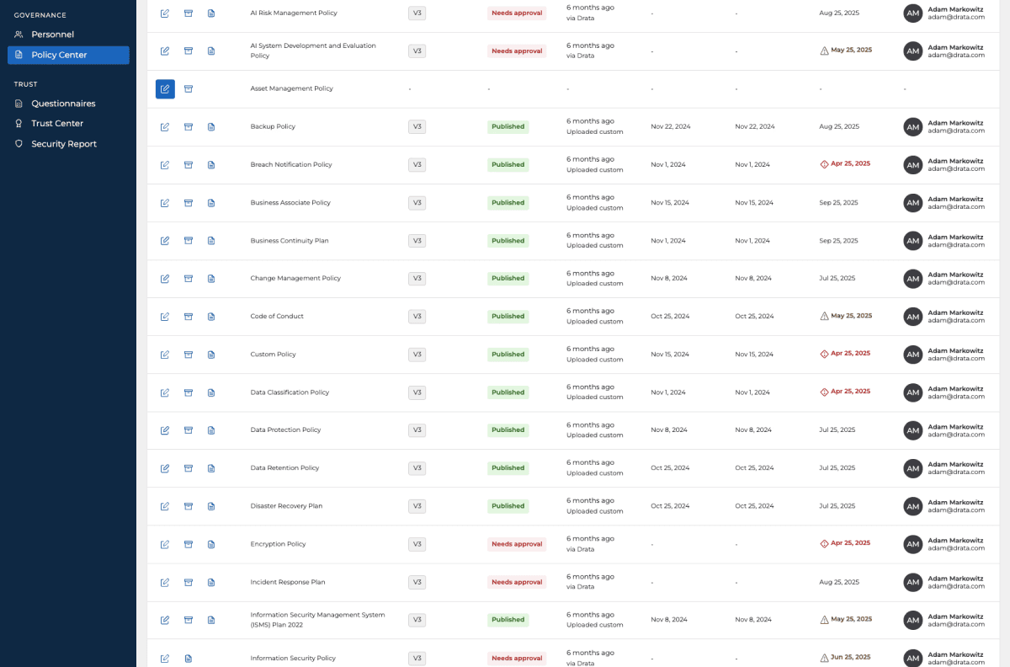Viewport: 1010px width, 667px height.
Task: Click the Disaster Recovery Plan name
Action: click(286, 506)
